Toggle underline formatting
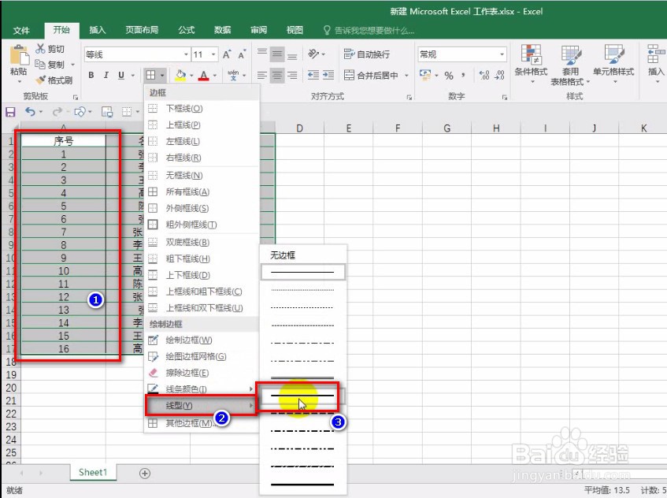Image resolution: width=667 pixels, height=498 pixels. (120, 75)
